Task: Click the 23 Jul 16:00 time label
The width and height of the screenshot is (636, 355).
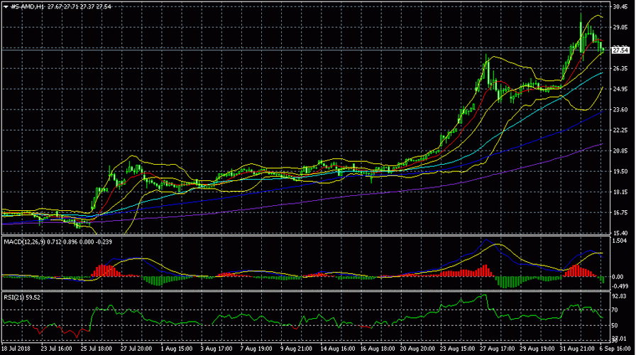Action: click(56, 349)
